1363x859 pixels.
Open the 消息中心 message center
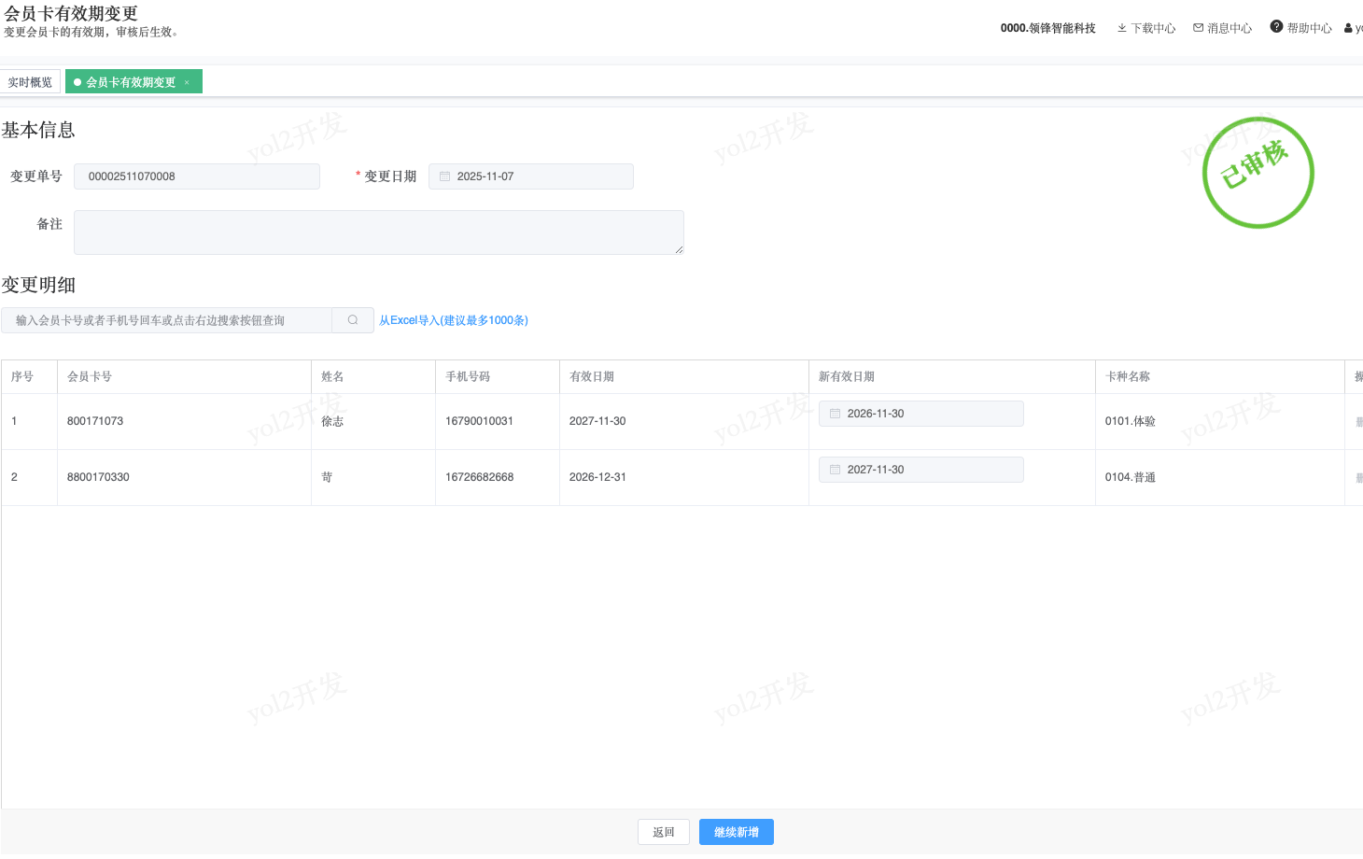1222,28
